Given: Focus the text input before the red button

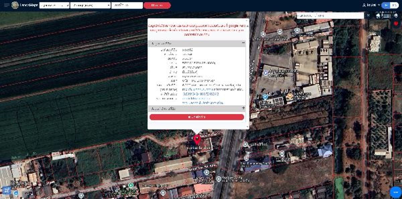Looking at the screenshot, I should click(x=127, y=5).
